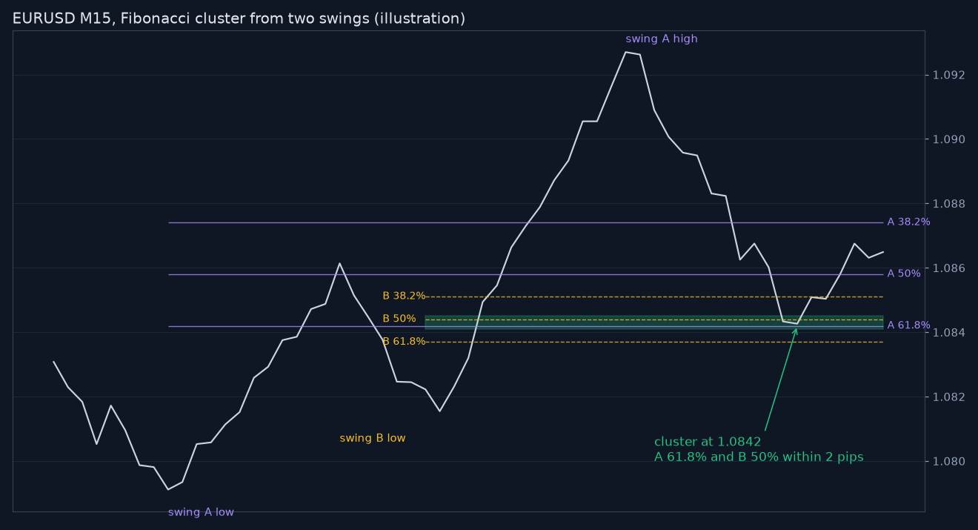Screen dimensions: 978x530
Task: Click the 'cluster at 1.0842' annotation text
Action: tap(708, 442)
